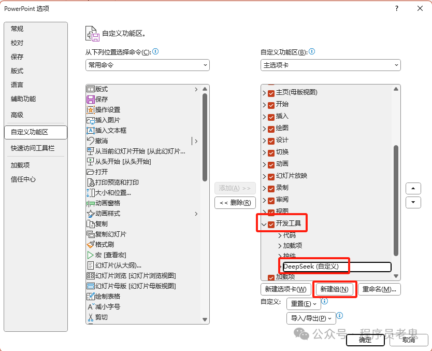The width and height of the screenshot is (432, 351).
Task: Click the Print Preview (打印预览和打印) icon
Action: coord(90,182)
